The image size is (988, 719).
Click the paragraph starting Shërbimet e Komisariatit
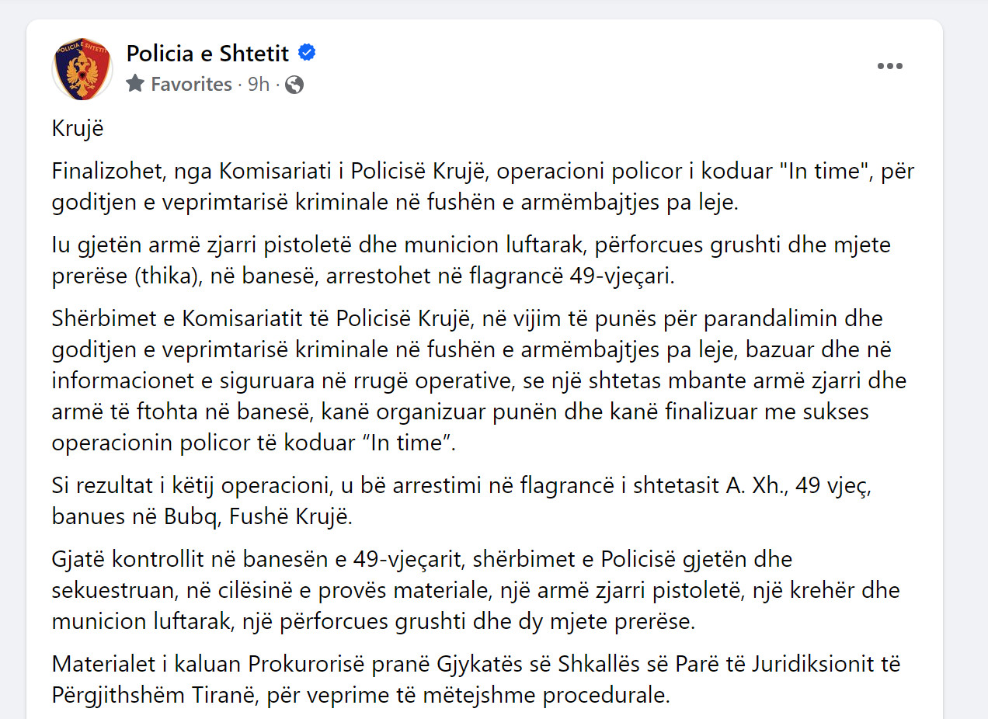(x=479, y=381)
